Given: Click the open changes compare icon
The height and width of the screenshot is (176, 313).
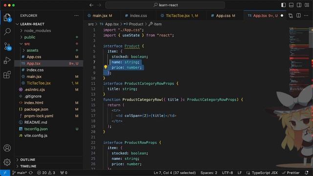Looking at the screenshot, I should [x=291, y=16].
